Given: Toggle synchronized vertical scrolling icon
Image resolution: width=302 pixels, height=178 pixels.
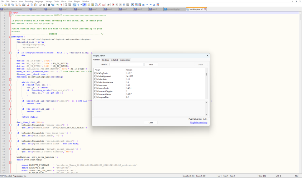Looking at the screenshot, I should (66, 5).
